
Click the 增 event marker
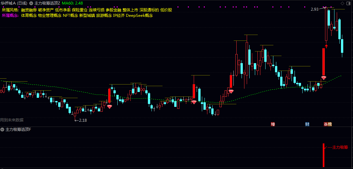273,124
